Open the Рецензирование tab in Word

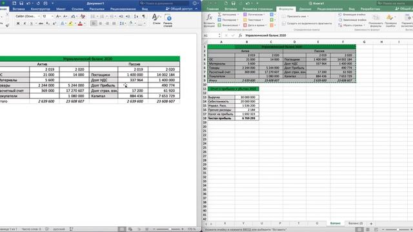coord(123,9)
